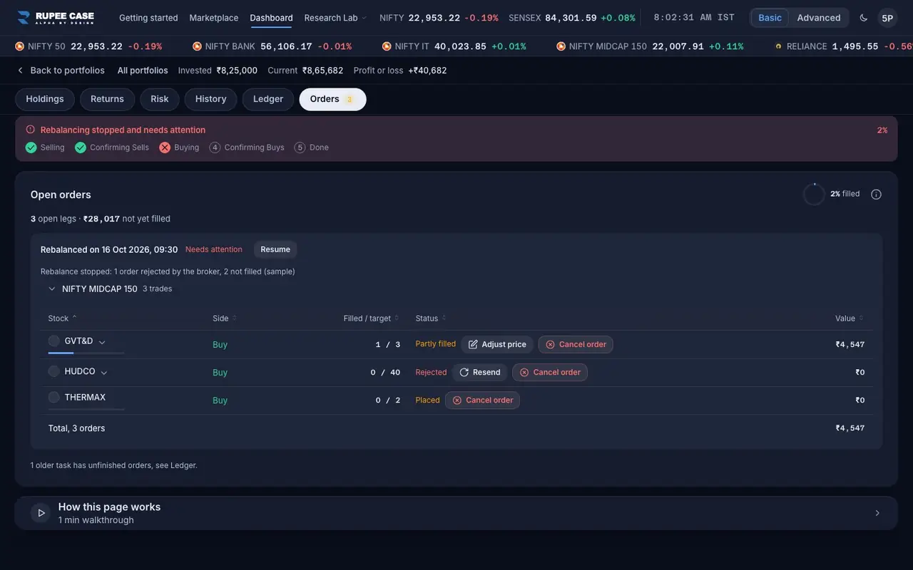This screenshot has height=570, width=913.
Task: Open the Marketplace nav link
Action: [214, 18]
